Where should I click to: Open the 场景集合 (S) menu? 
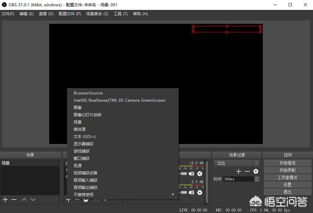coord(97,14)
